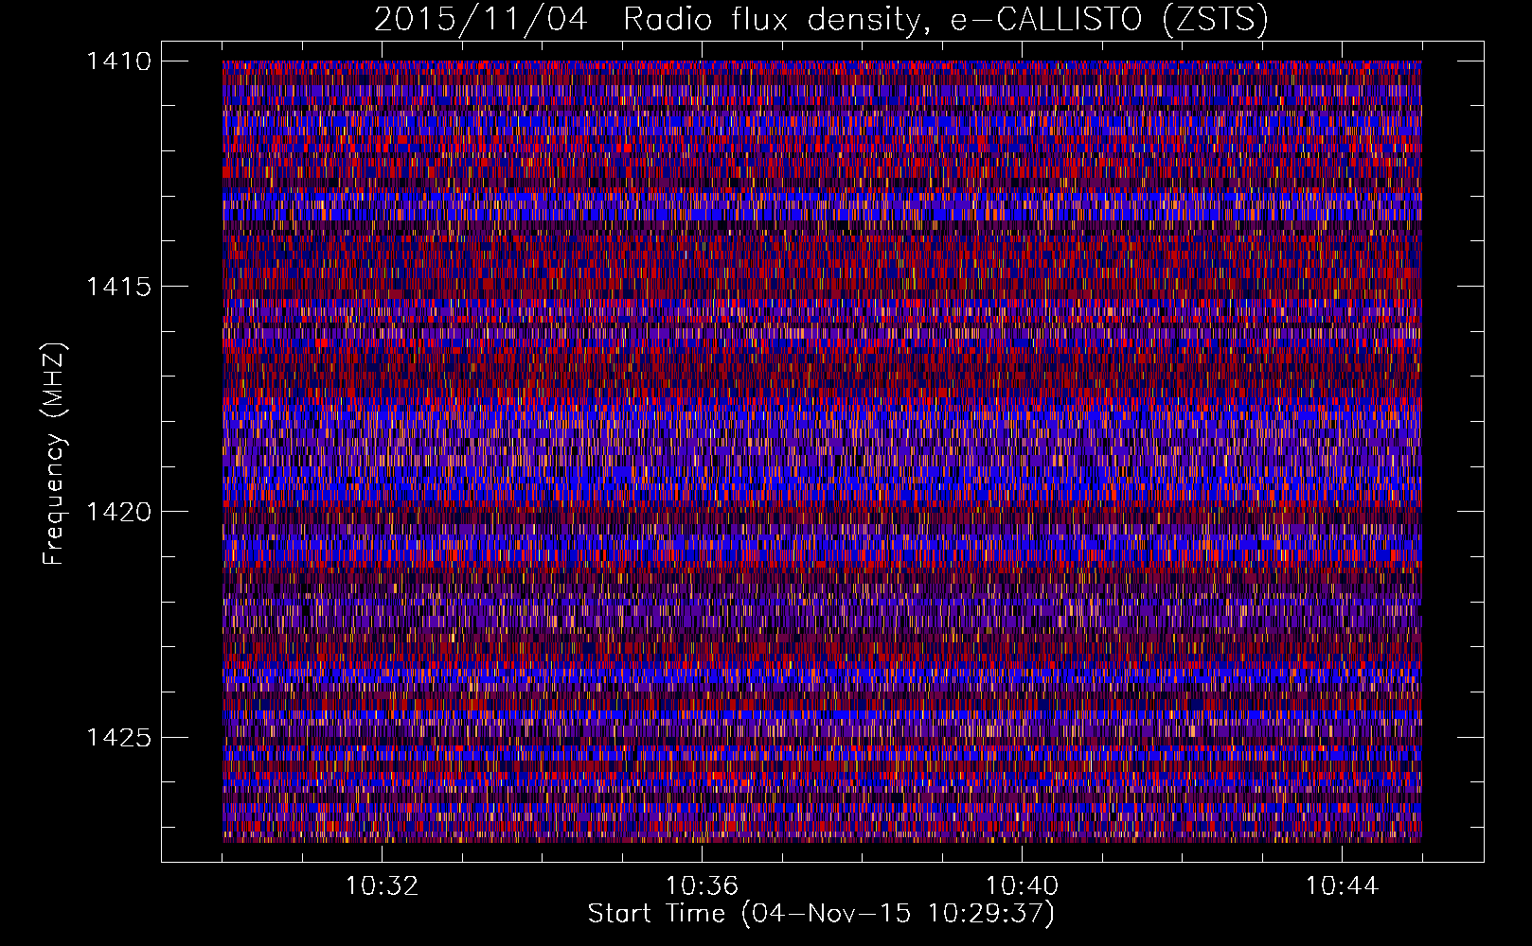1532x946 pixels.
Task: Click the 10:40 time tick label
Action: (1022, 886)
